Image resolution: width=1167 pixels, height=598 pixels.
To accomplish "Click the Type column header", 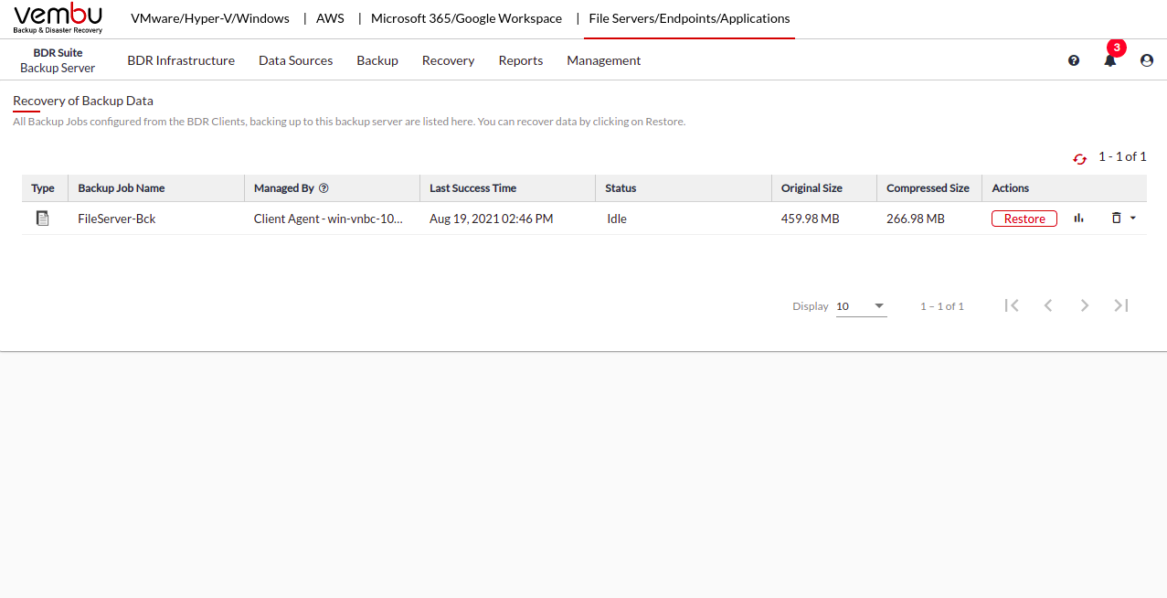I will click(x=43, y=188).
